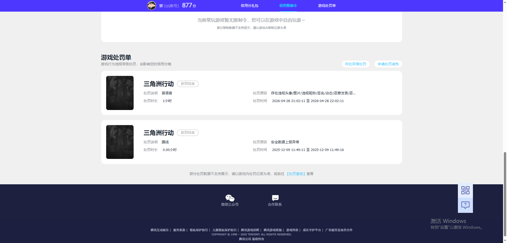
Task: Open the 腾讯互动娱乐 footer link
Action: tap(159, 230)
